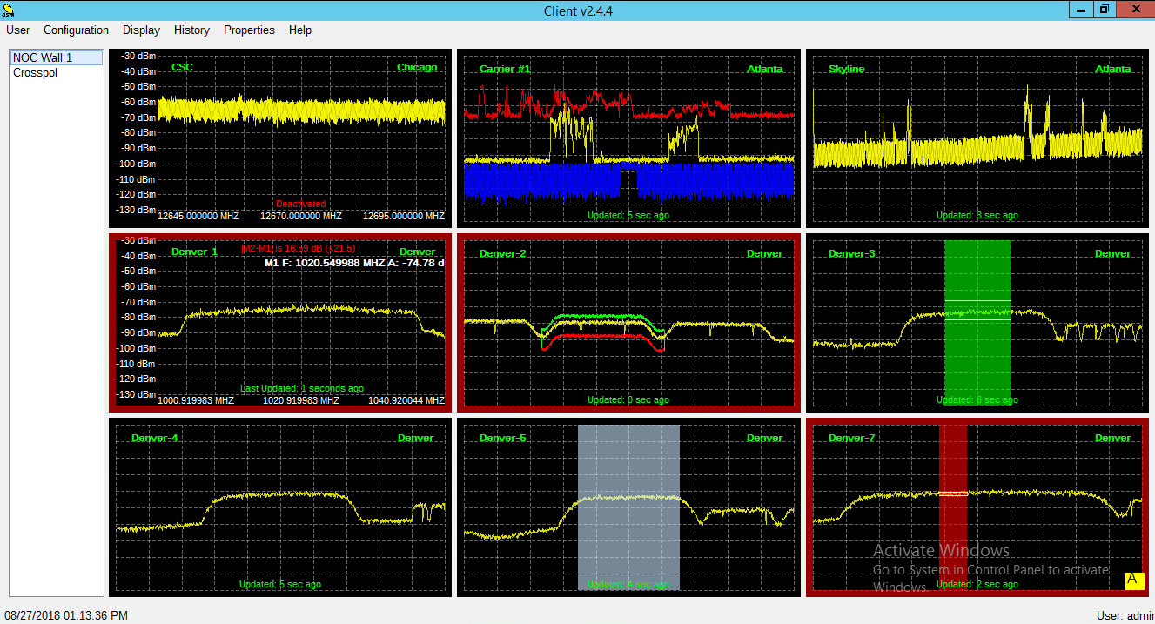
Task: Select the Carrier #1 Atlanta spectrum panel
Action: [x=628, y=139]
